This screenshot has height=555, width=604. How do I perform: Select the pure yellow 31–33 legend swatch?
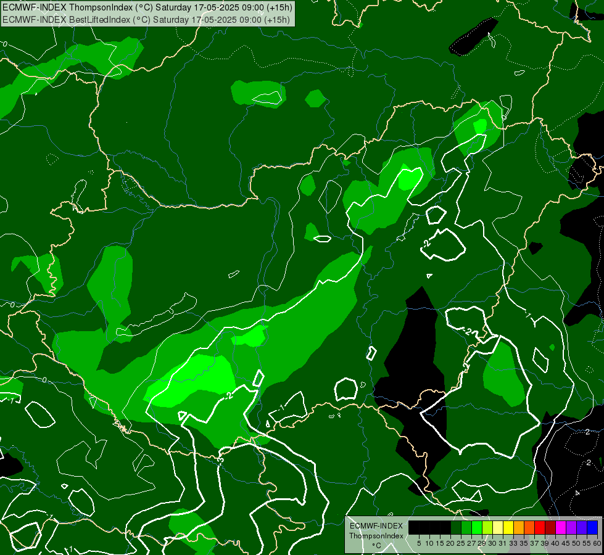point(508,527)
